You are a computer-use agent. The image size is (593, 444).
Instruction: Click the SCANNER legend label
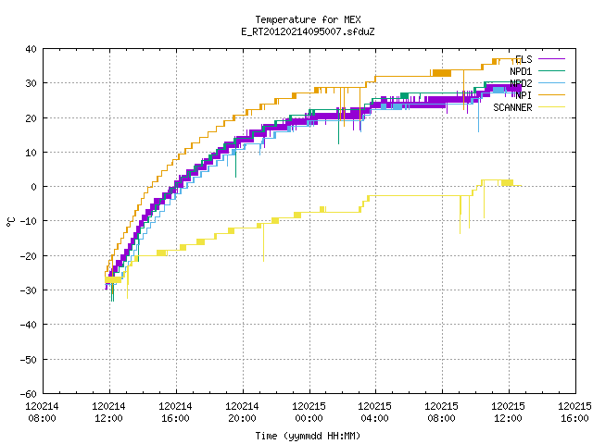point(512,107)
